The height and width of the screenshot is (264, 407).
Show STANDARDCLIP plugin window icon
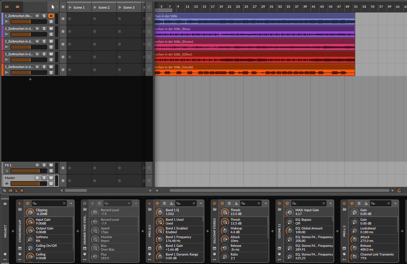point(20,248)
